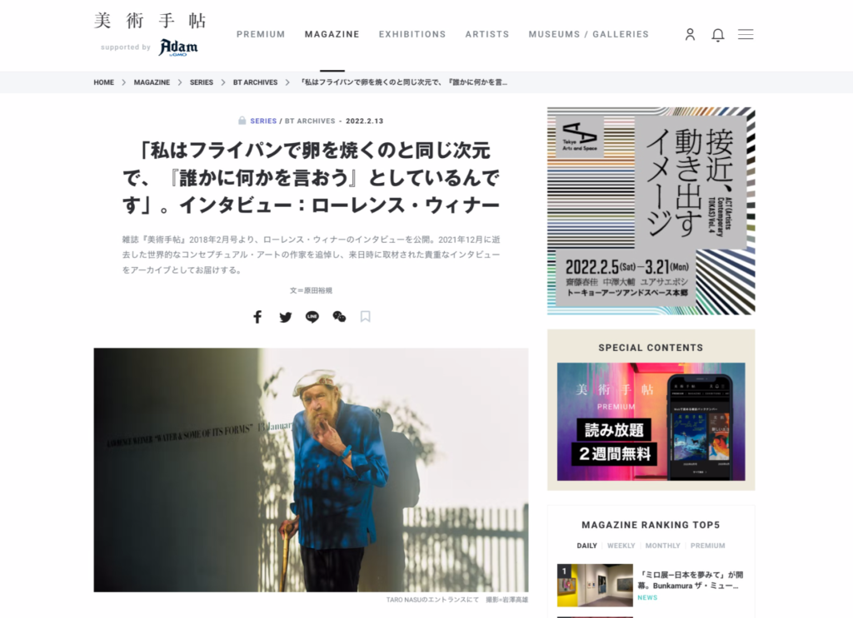Go to PREMIUM in navigation

click(261, 34)
